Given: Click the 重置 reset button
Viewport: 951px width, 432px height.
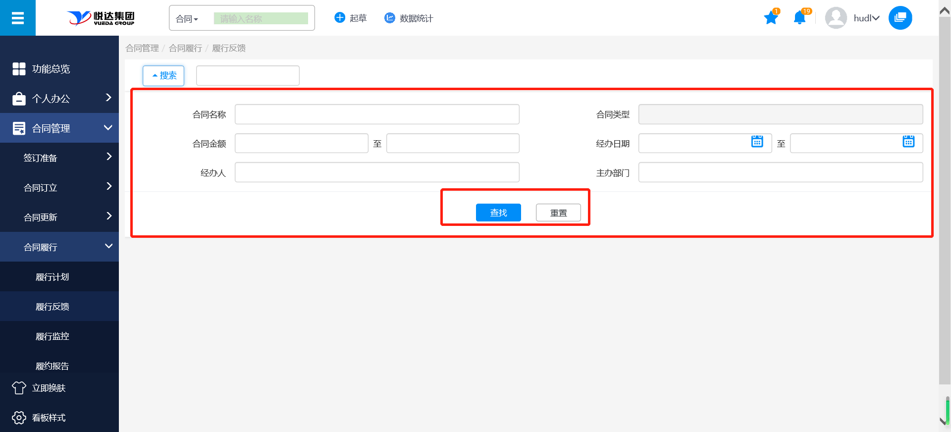Looking at the screenshot, I should pyautogui.click(x=558, y=213).
